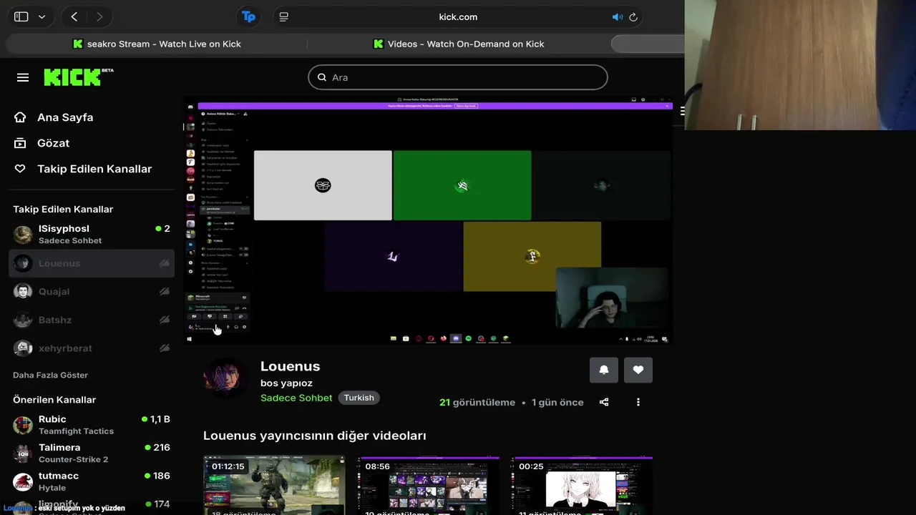
Task: Click 'Louenus yayıncısının diğer videoları' heading
Action: click(315, 436)
